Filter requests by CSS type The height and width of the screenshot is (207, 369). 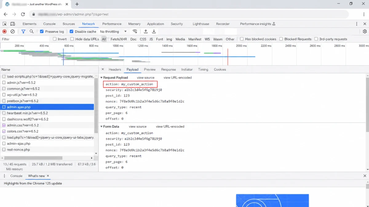pyautogui.click(x=143, y=39)
